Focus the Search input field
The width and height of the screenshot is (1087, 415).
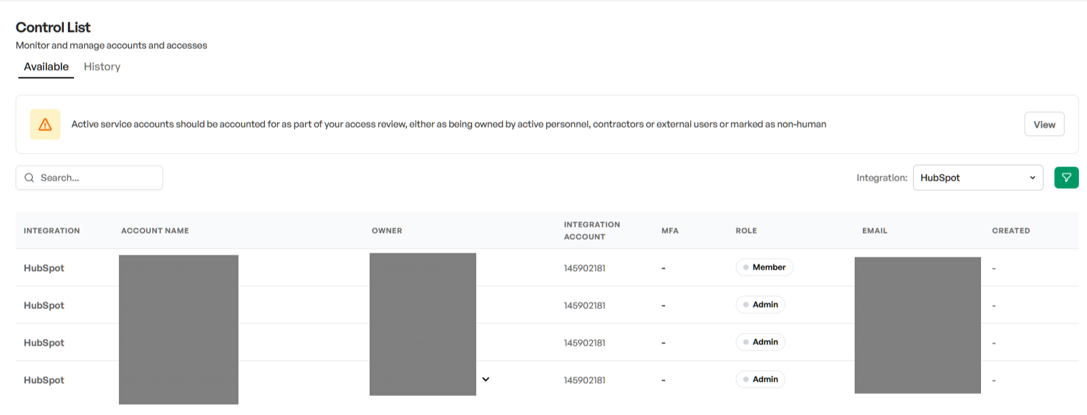[89, 178]
